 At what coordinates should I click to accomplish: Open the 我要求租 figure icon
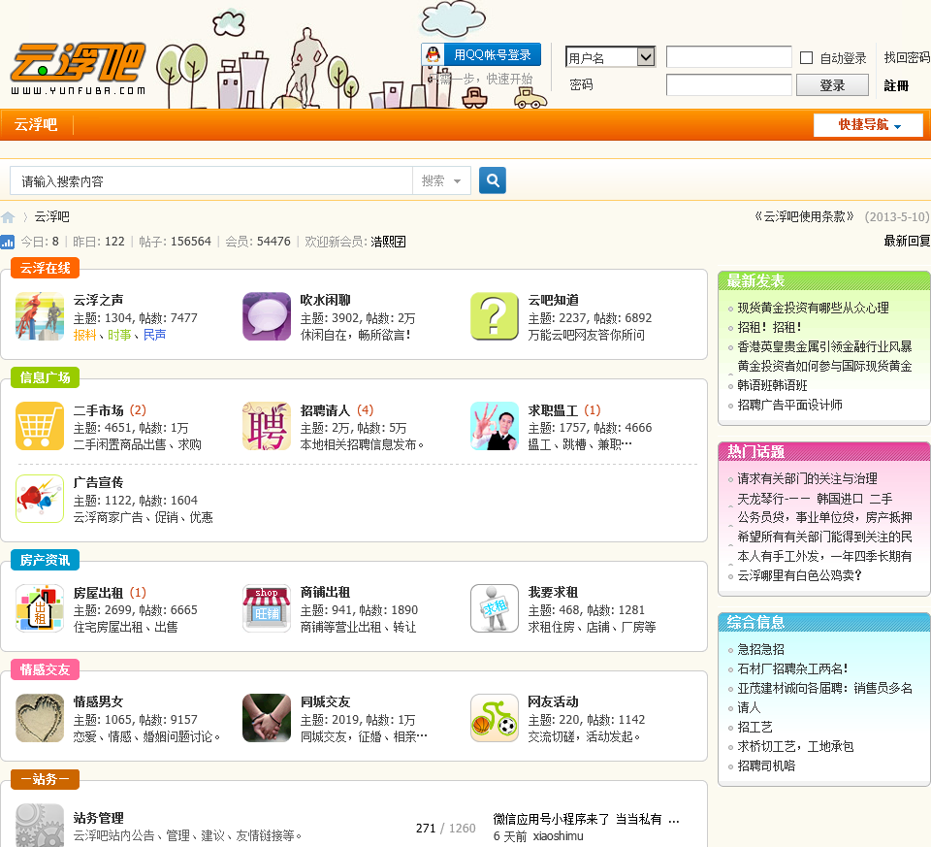494,608
